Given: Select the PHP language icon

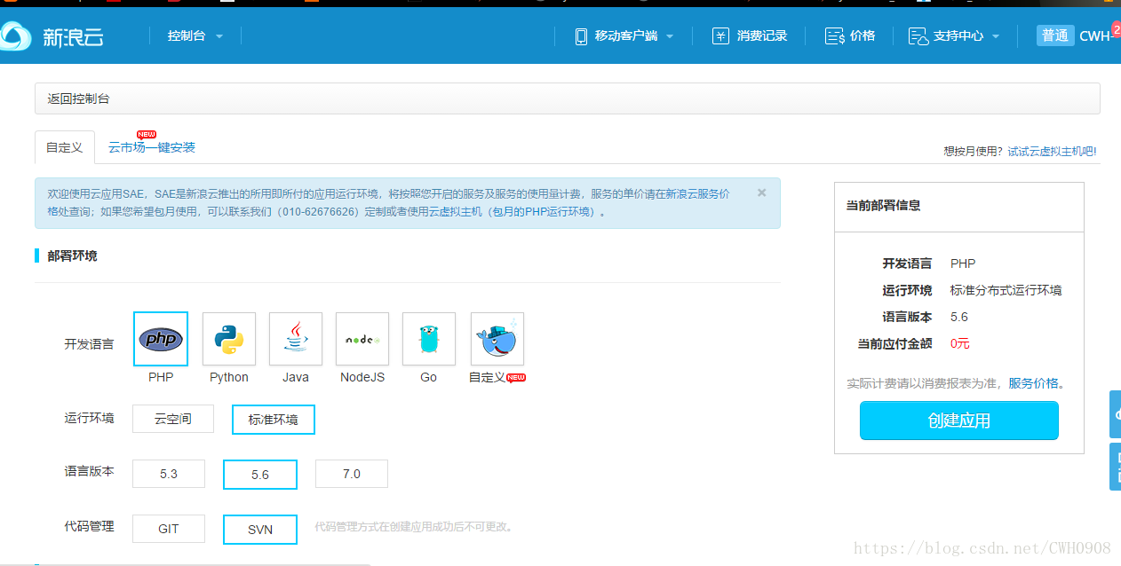Looking at the screenshot, I should pyautogui.click(x=161, y=339).
